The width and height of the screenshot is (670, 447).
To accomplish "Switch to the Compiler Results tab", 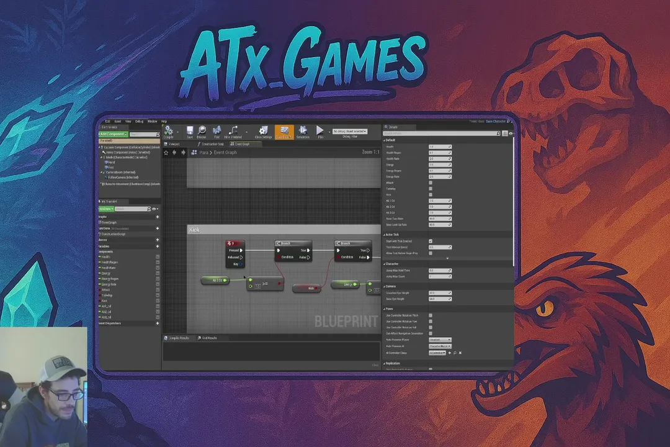I will [177, 338].
